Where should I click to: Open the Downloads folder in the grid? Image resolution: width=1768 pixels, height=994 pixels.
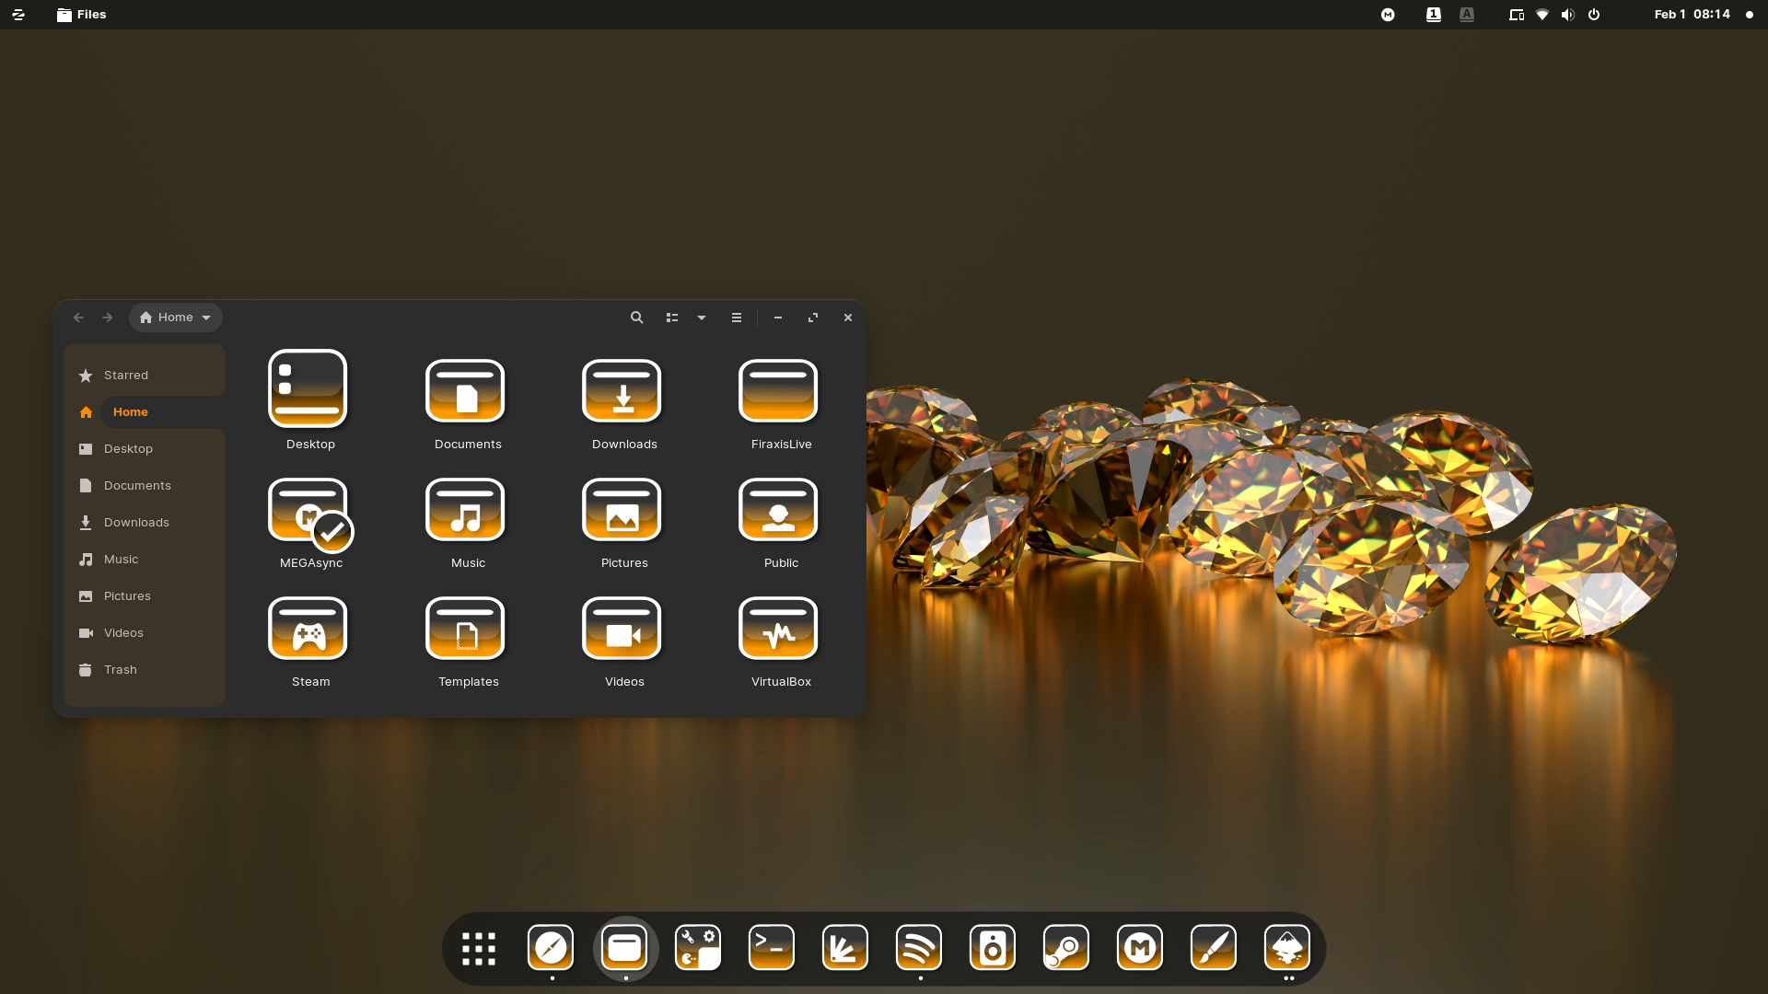pyautogui.click(x=622, y=391)
